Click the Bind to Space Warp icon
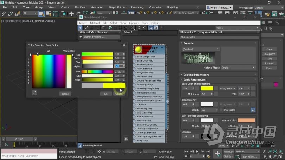285x160 pixels. point(18,14)
